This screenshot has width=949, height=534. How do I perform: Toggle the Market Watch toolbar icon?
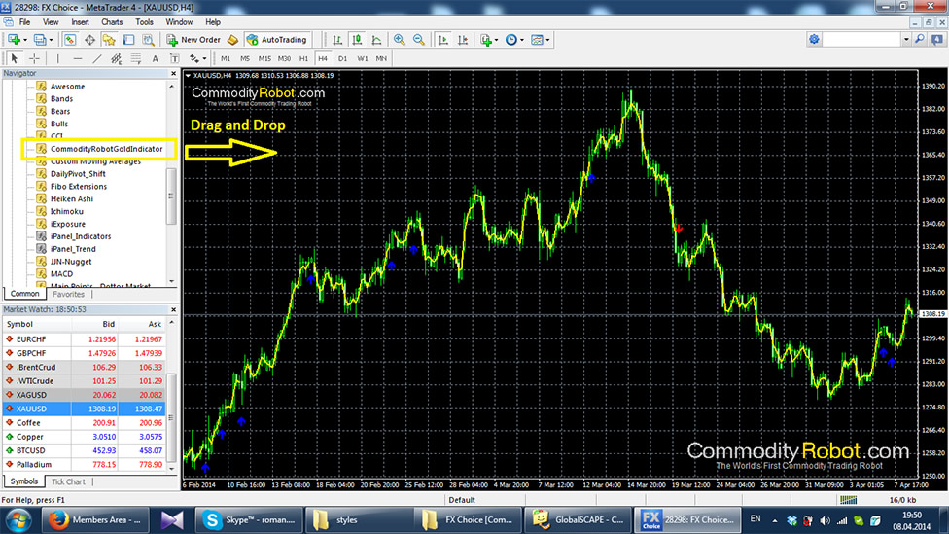pyautogui.click(x=70, y=40)
